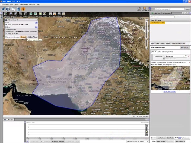Remove the Object Type criterion red X
The width and height of the screenshot is (191, 143).
click(x=189, y=56)
